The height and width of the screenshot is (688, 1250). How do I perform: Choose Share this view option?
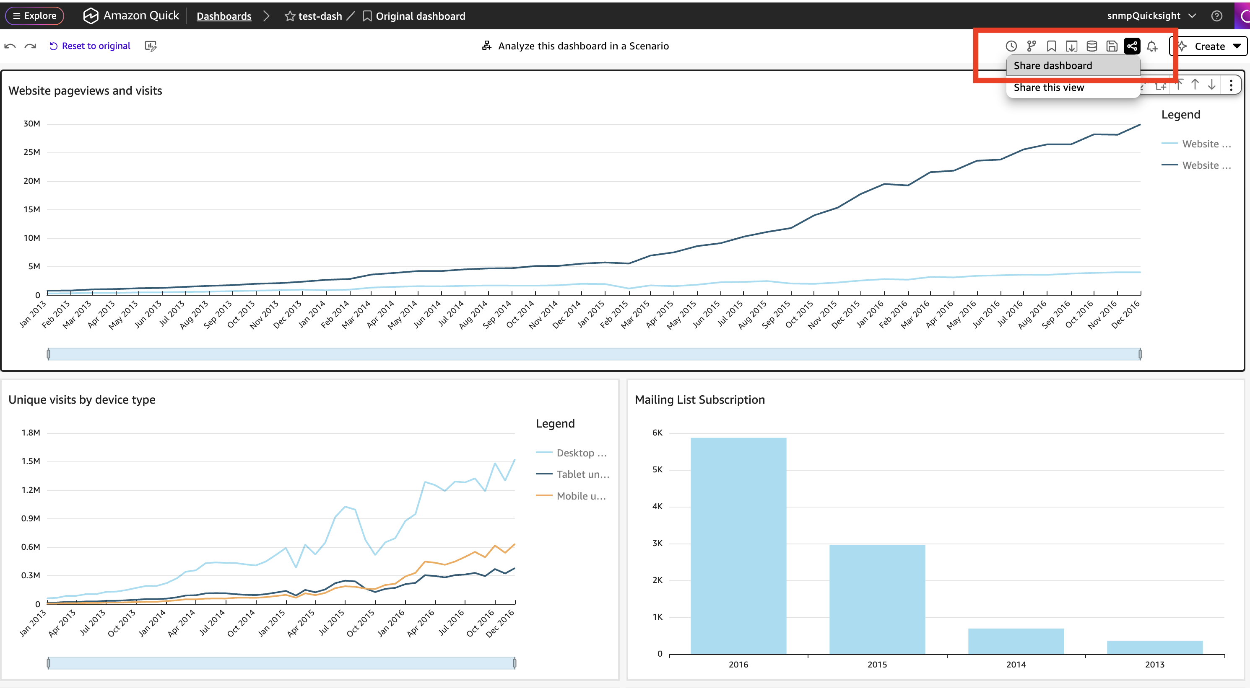coord(1073,87)
